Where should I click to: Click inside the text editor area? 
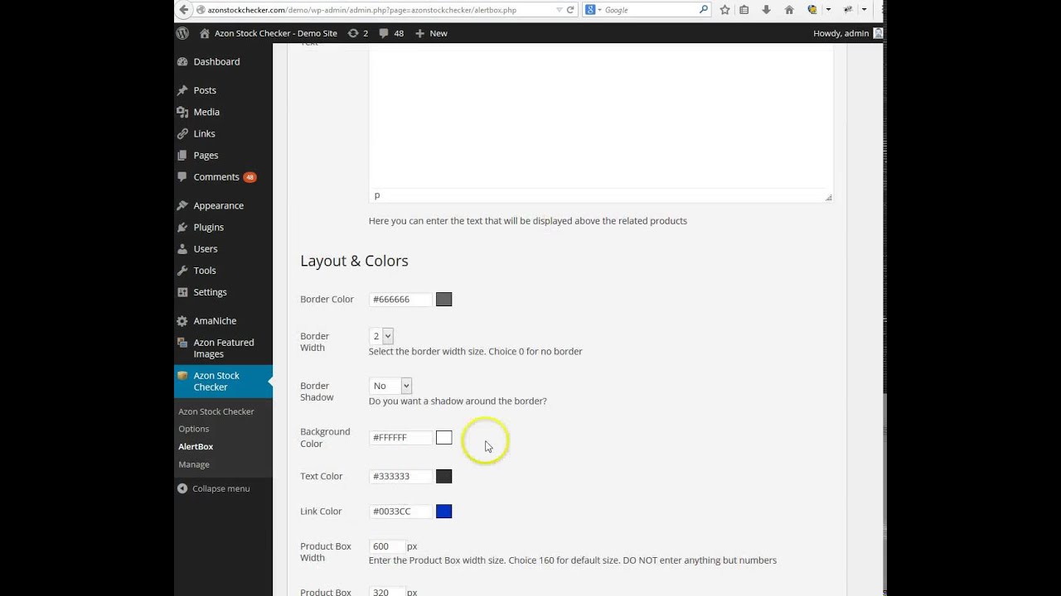601,116
